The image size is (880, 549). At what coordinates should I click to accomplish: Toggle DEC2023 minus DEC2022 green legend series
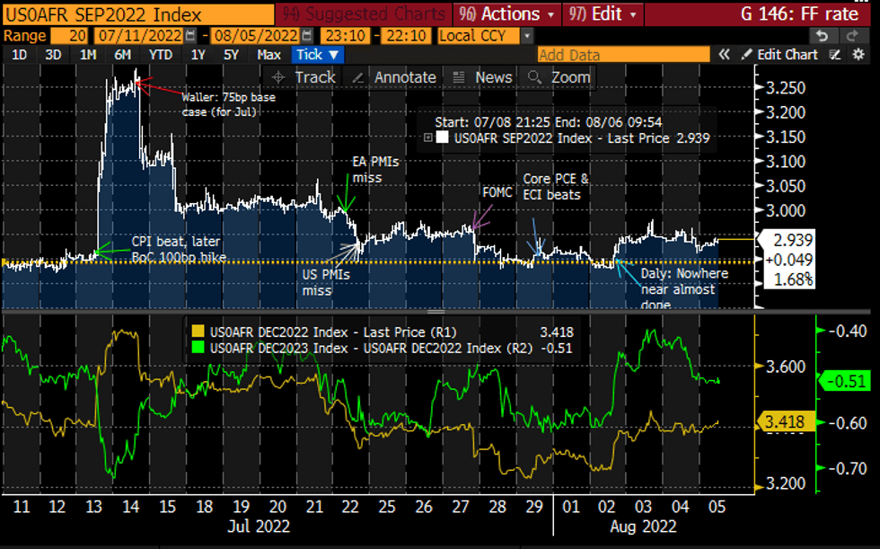[x=198, y=348]
